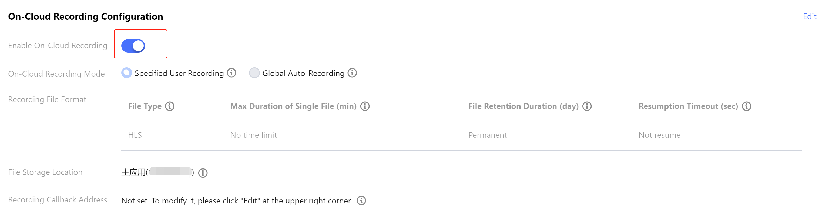The height and width of the screenshot is (214, 829).
Task: Click the info icon after the callback address text
Action: click(361, 201)
